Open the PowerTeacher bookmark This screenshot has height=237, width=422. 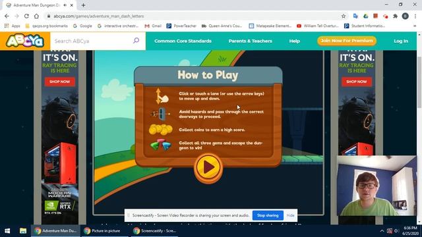coord(181,26)
